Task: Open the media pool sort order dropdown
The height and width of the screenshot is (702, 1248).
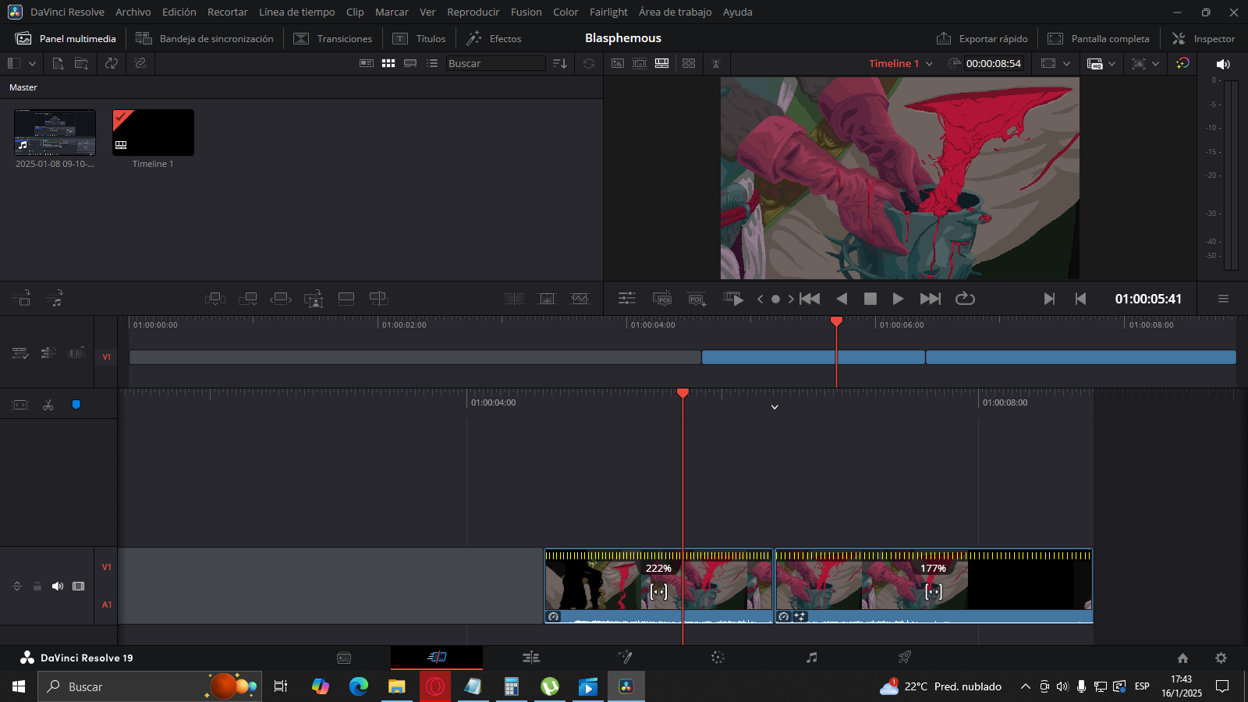Action: pyautogui.click(x=559, y=63)
